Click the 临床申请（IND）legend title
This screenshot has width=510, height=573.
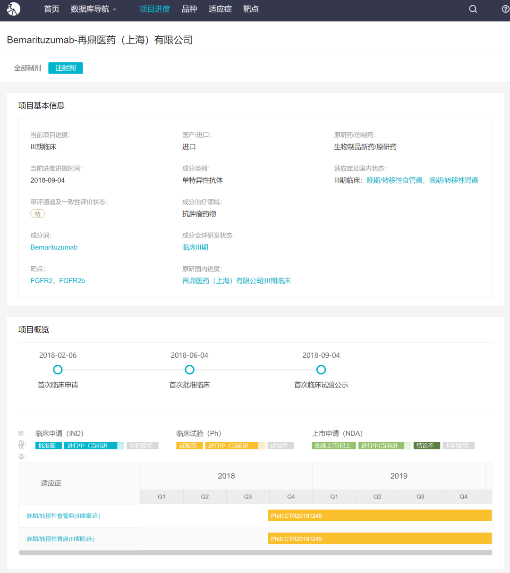tap(59, 433)
